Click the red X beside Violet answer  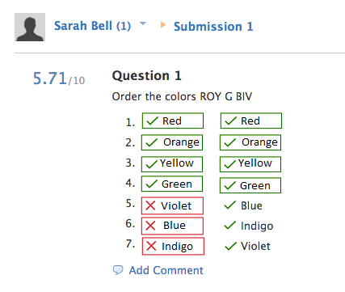[150, 205]
